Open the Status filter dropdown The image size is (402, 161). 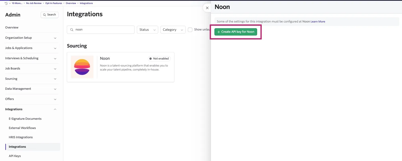pos(147,29)
